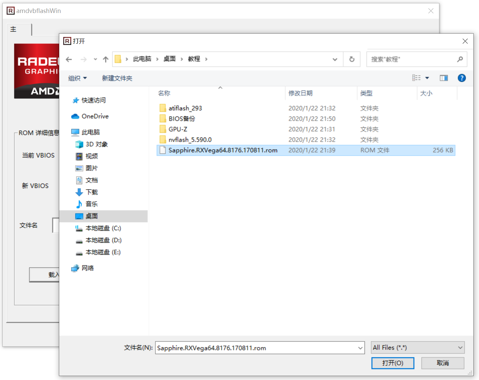
Task: Open 本地磁盘 (D:) drive
Action: (x=98, y=240)
